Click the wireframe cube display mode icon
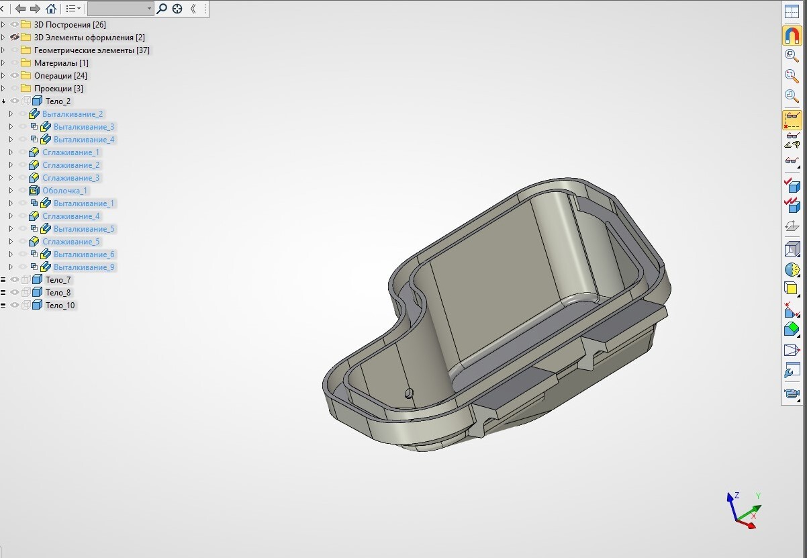Image resolution: width=807 pixels, height=558 pixels. tap(792, 250)
